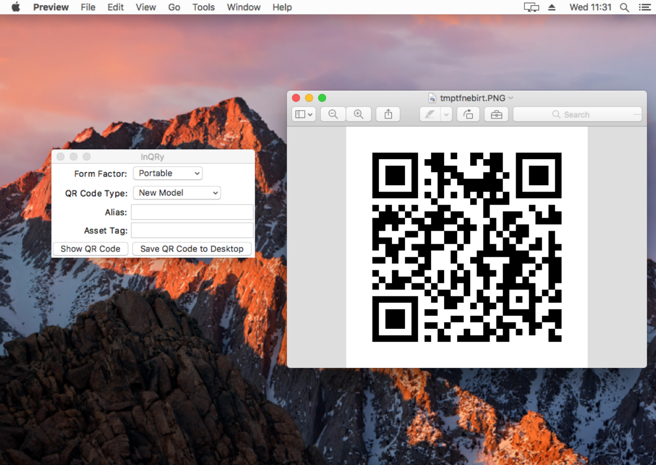Click the Asset Tag input field
656x465 pixels.
(192, 230)
